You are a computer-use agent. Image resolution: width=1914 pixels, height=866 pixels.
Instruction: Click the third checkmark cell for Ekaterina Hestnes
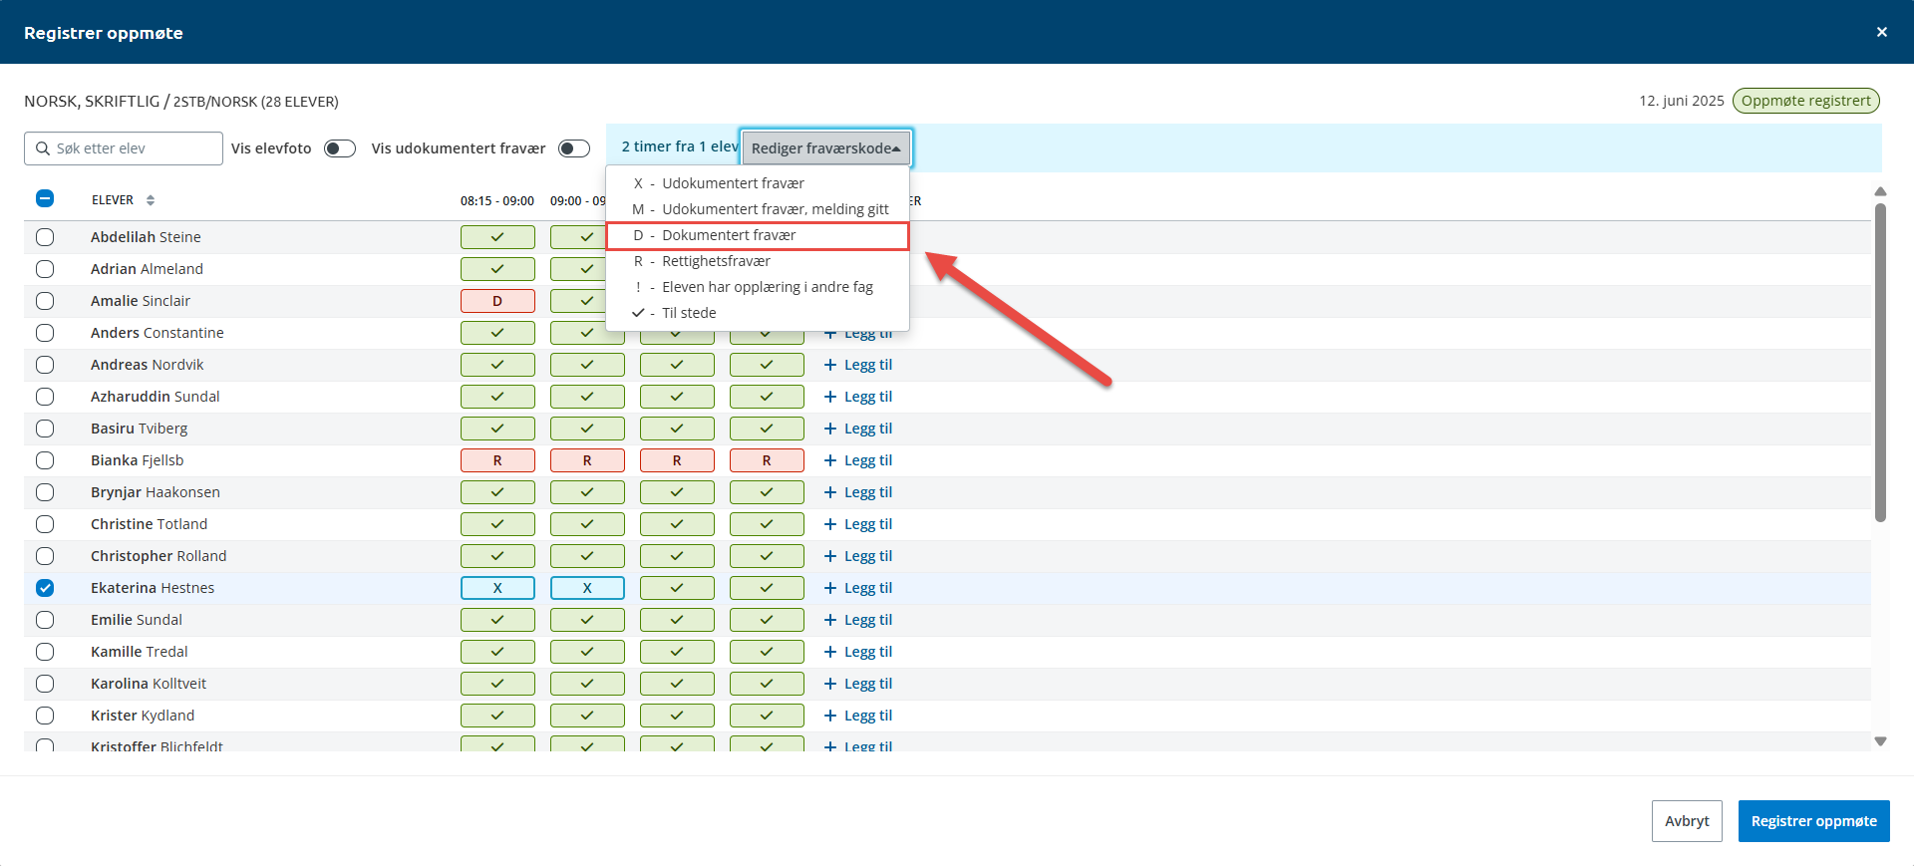[x=677, y=588]
